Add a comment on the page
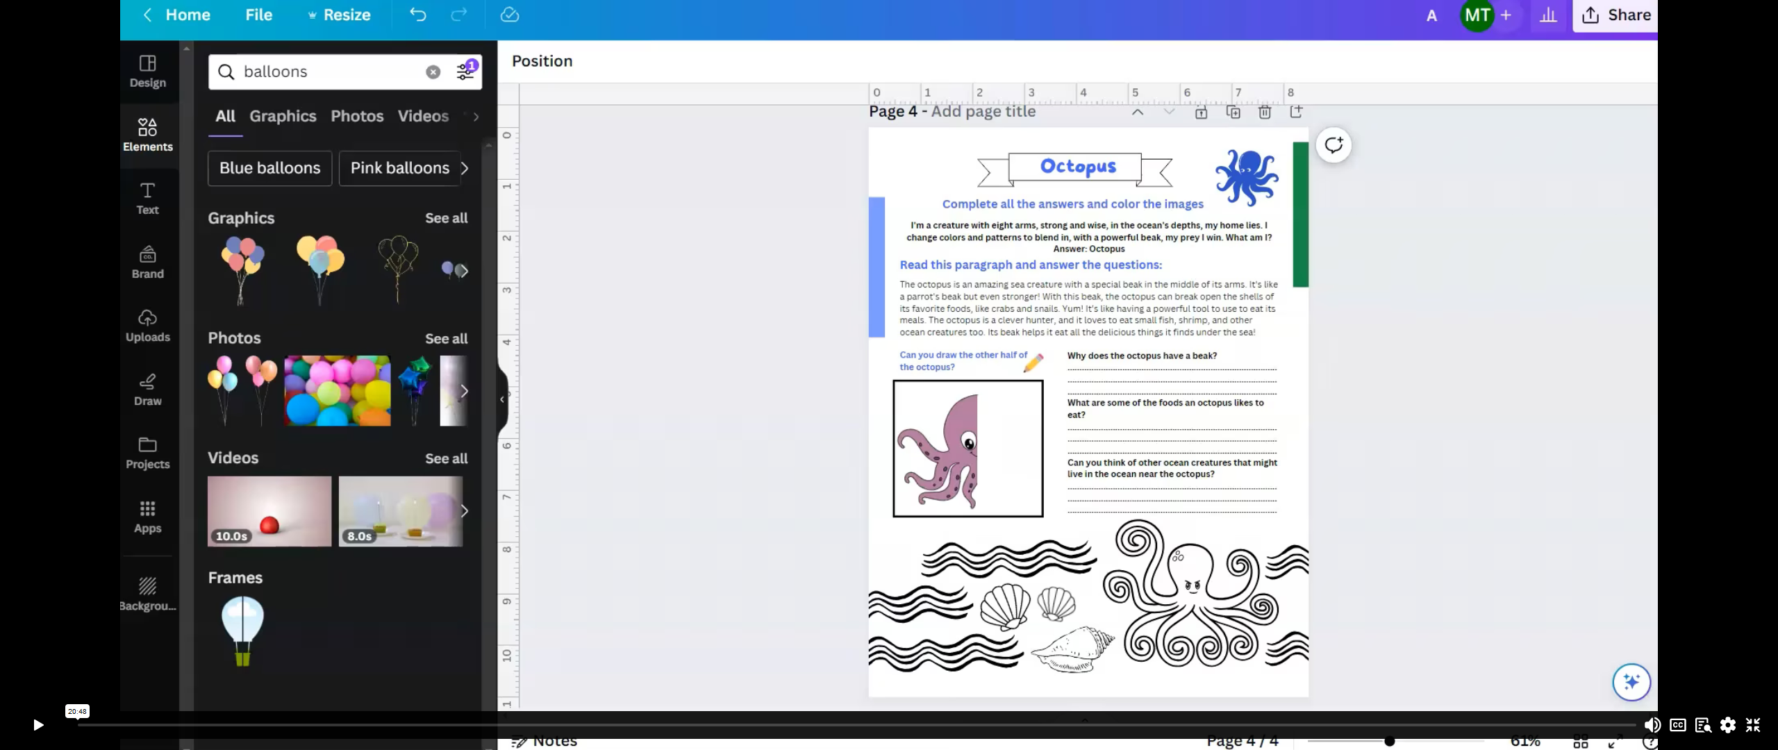 tap(1333, 145)
